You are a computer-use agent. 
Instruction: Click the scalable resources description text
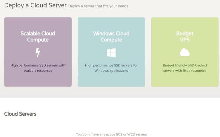pyautogui.click(x=38, y=68)
